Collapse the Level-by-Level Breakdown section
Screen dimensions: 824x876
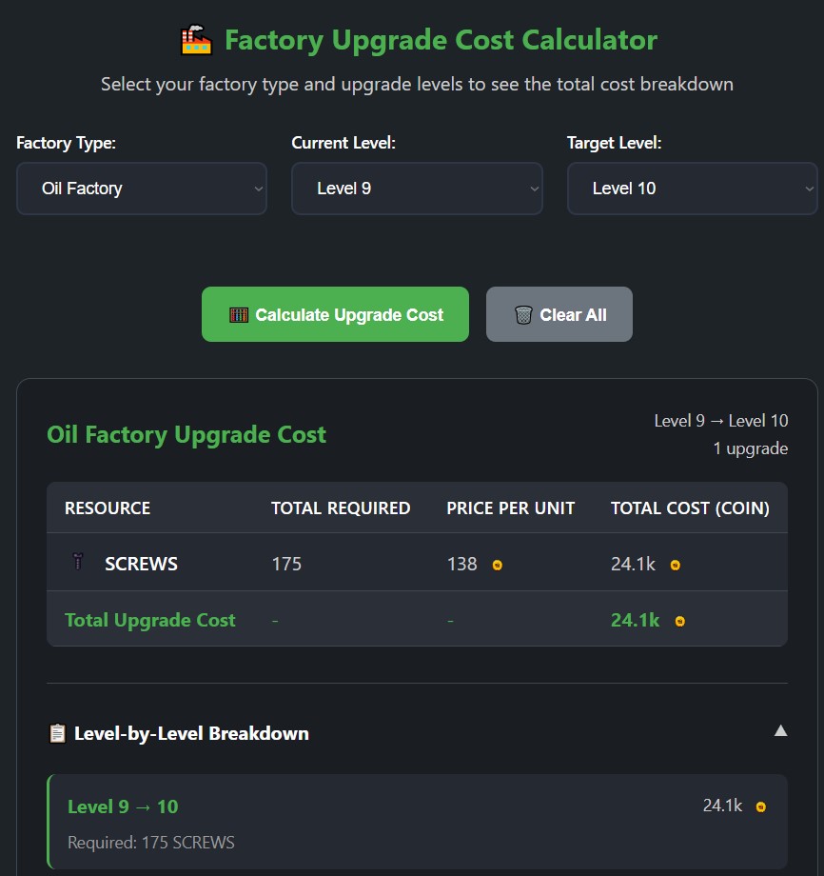click(x=780, y=729)
